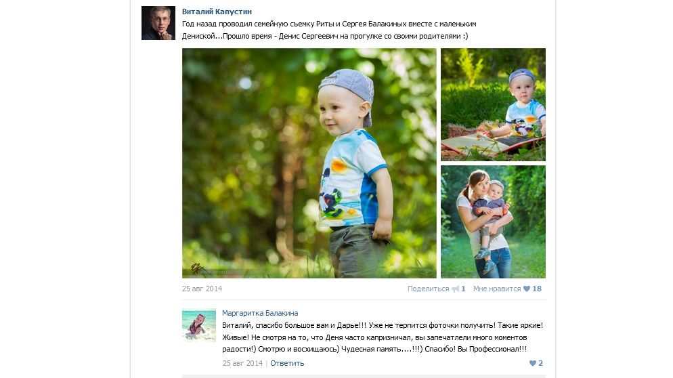Click the post text about Денис Сергеевич

[x=329, y=30]
